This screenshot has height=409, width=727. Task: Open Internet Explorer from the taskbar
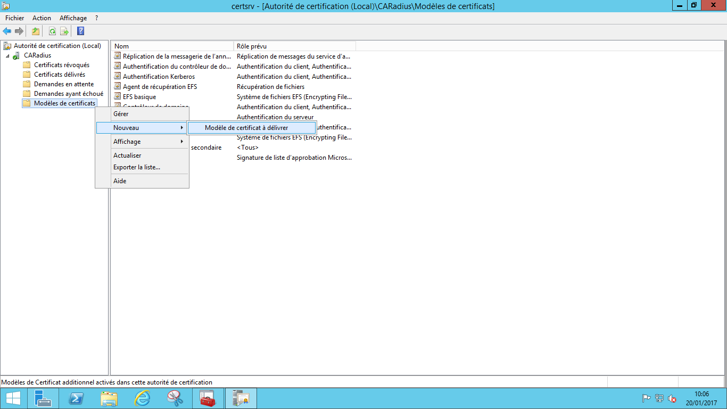tap(142, 398)
